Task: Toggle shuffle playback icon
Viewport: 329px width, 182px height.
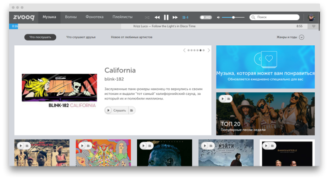Action: (147, 18)
